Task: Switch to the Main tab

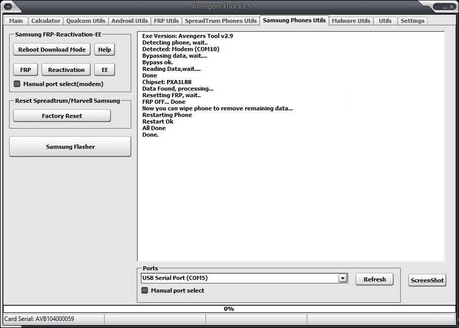Action: [16, 21]
